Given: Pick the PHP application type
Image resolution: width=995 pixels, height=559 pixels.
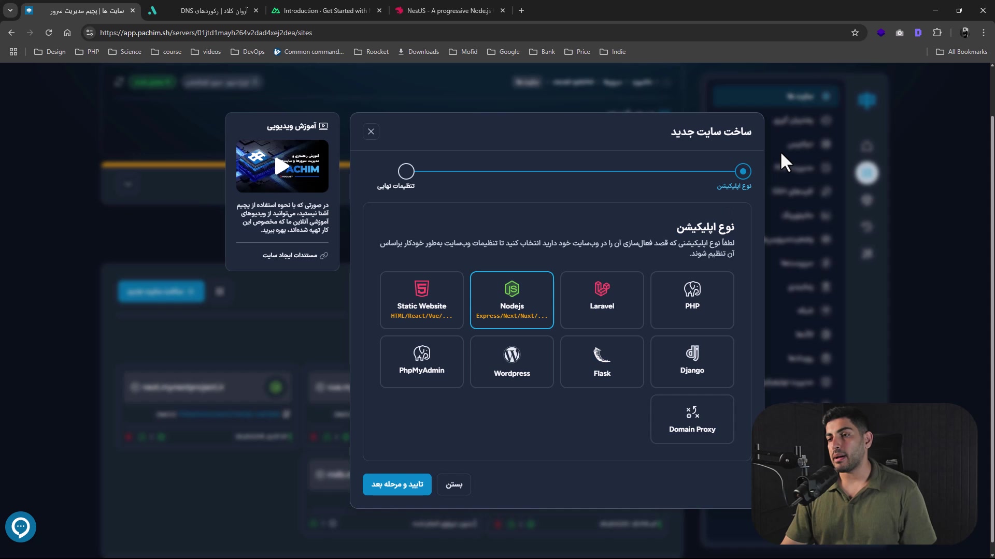Looking at the screenshot, I should tap(692, 300).
